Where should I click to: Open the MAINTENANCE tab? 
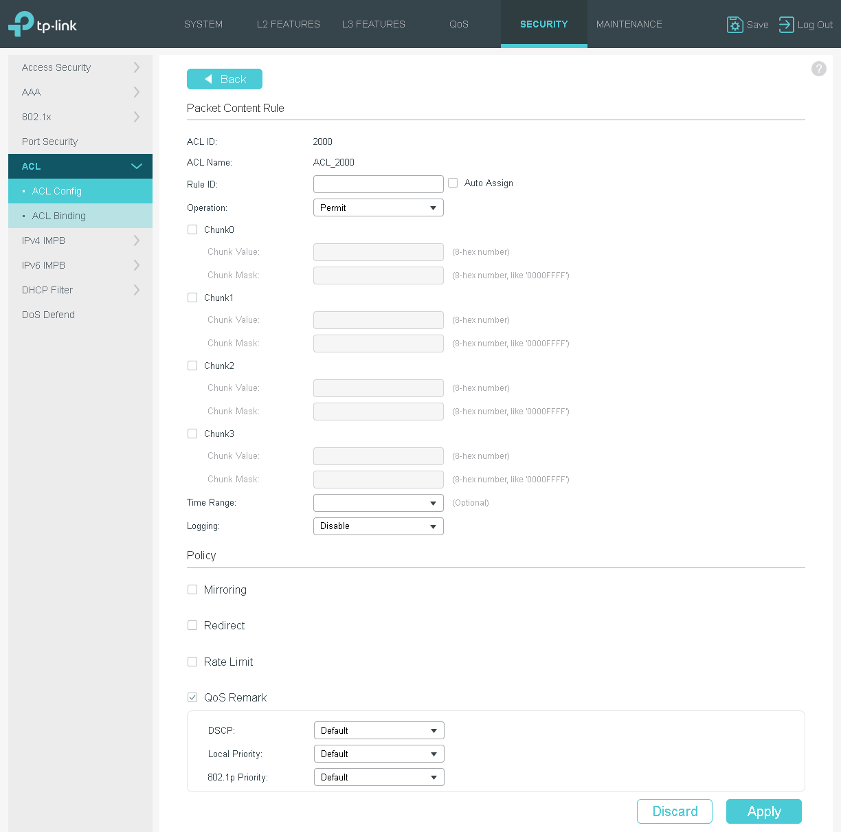pyautogui.click(x=629, y=24)
